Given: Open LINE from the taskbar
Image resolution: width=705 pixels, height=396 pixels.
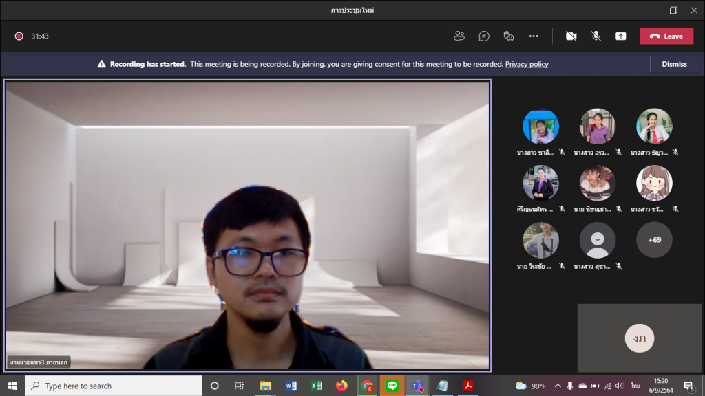Looking at the screenshot, I should point(392,386).
